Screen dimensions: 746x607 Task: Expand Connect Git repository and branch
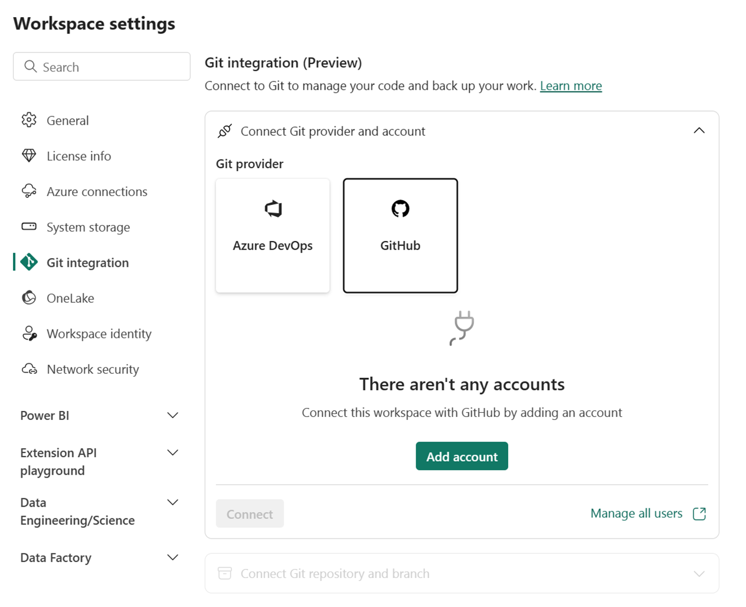pyautogui.click(x=699, y=573)
